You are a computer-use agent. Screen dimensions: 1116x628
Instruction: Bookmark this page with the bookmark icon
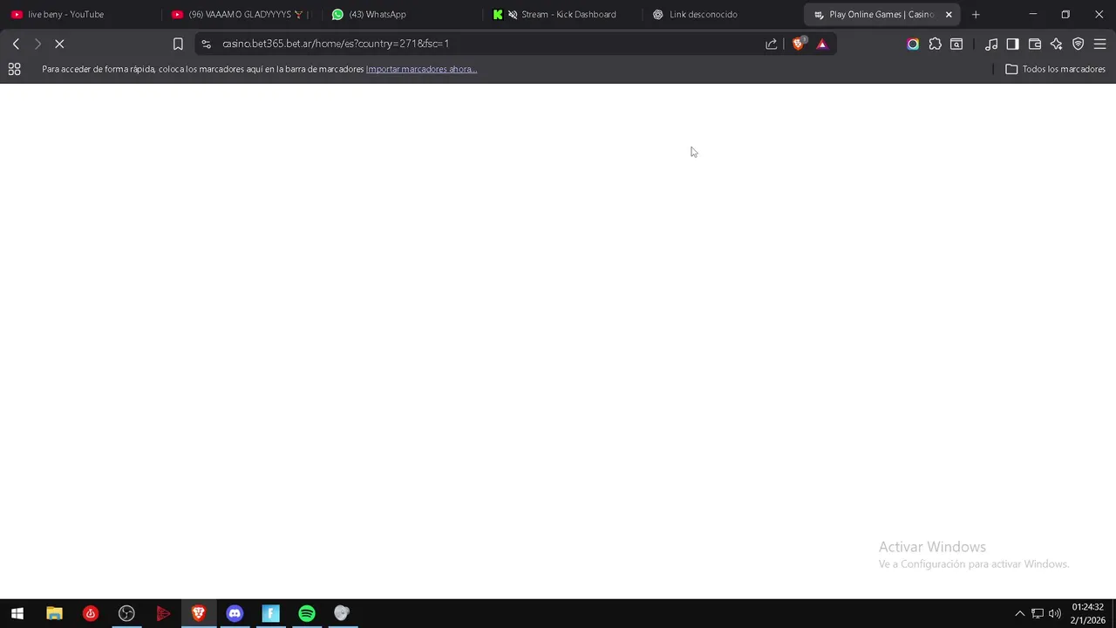point(178,44)
